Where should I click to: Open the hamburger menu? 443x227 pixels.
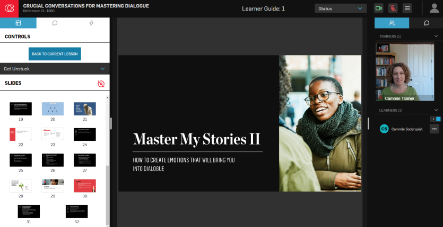pyautogui.click(x=407, y=8)
